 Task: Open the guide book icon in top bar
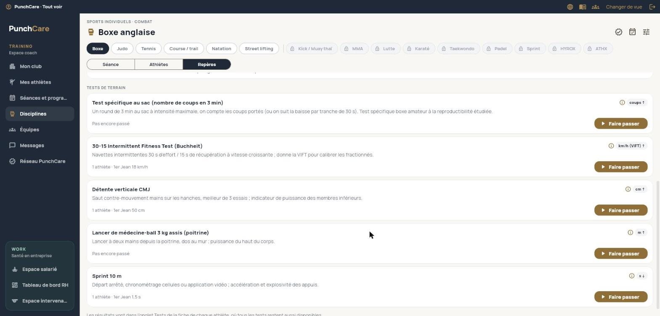tap(583, 7)
